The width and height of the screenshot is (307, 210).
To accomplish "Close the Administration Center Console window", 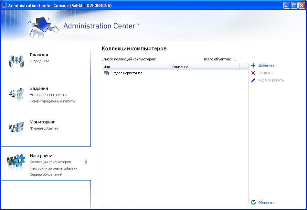I will (302, 5).
